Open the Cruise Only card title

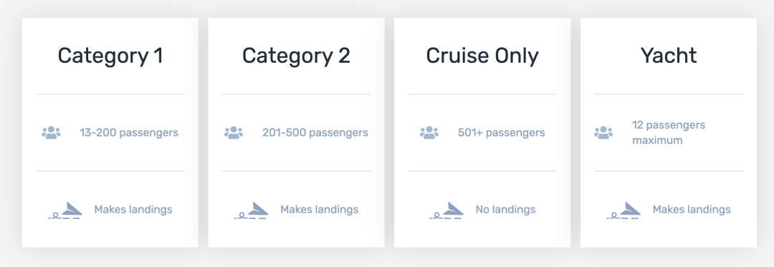(x=482, y=56)
